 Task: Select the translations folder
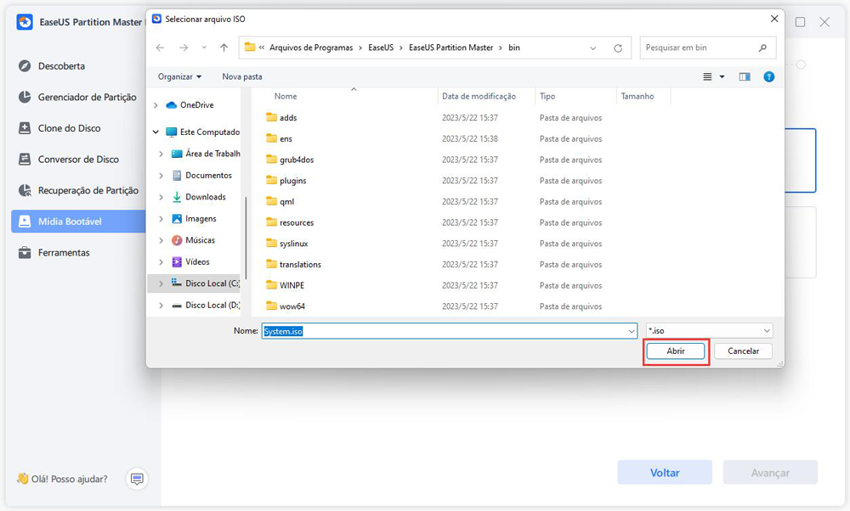coord(294,265)
